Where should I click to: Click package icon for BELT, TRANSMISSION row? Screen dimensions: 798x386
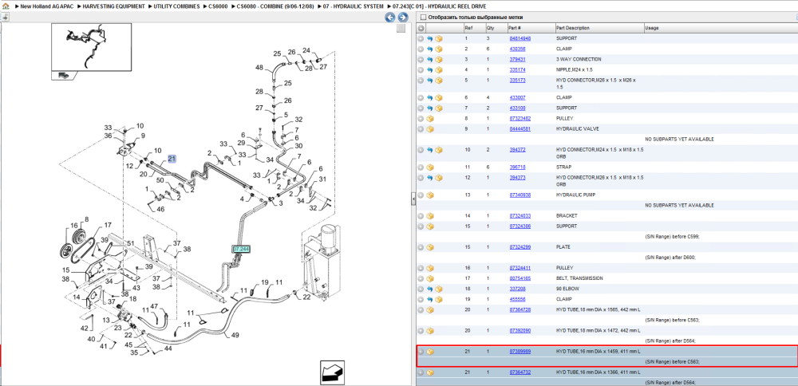430,278
